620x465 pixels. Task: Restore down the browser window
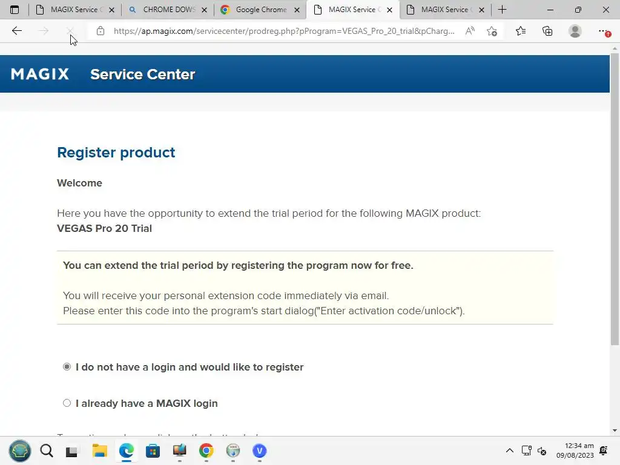point(578,10)
